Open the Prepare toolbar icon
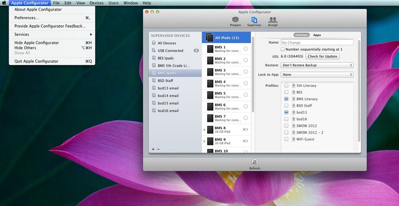The height and width of the screenshot is (206, 399). coord(235,20)
